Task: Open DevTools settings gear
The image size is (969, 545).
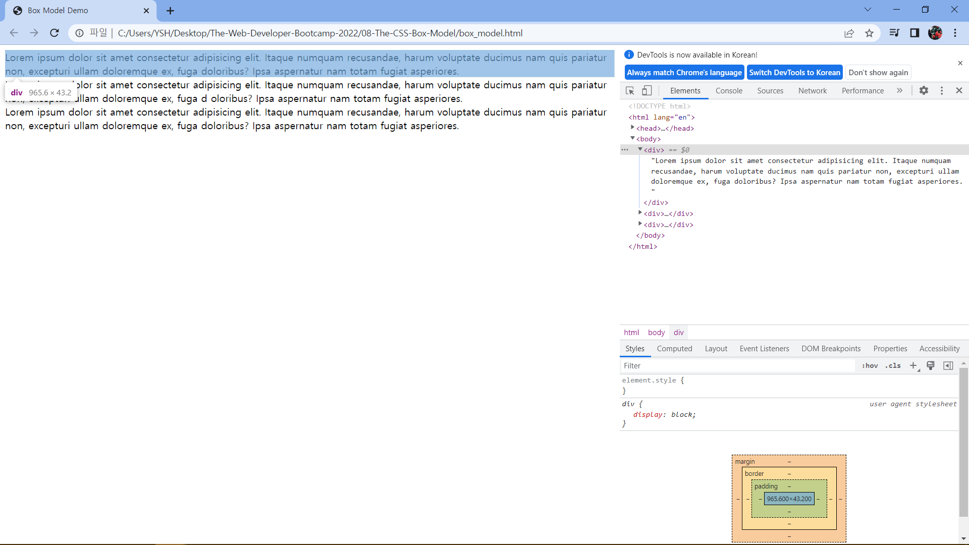Action: click(x=924, y=90)
